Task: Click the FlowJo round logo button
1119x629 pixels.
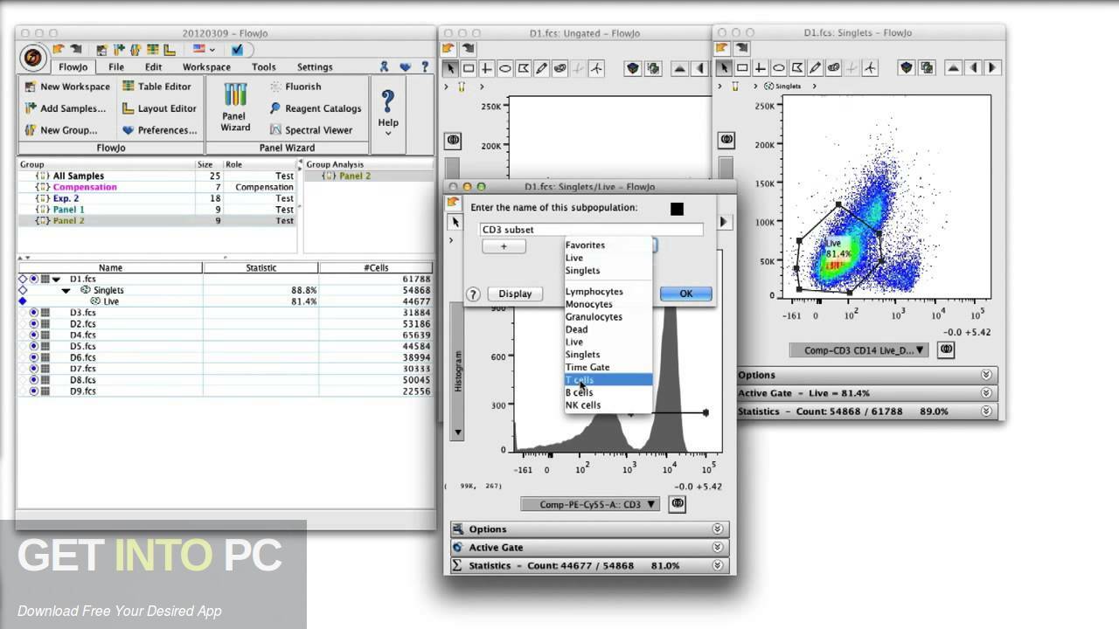Action: click(33, 59)
